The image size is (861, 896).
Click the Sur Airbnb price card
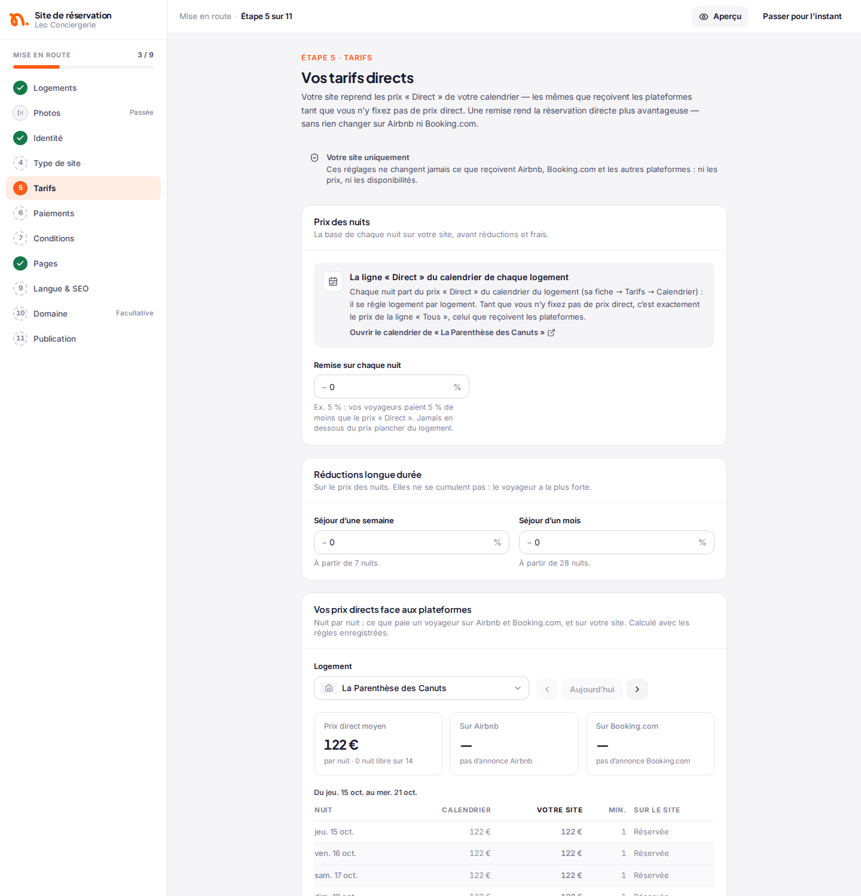(x=514, y=744)
